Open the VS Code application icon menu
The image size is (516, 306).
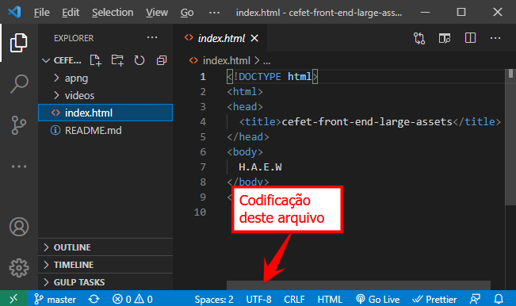pyautogui.click(x=14, y=12)
